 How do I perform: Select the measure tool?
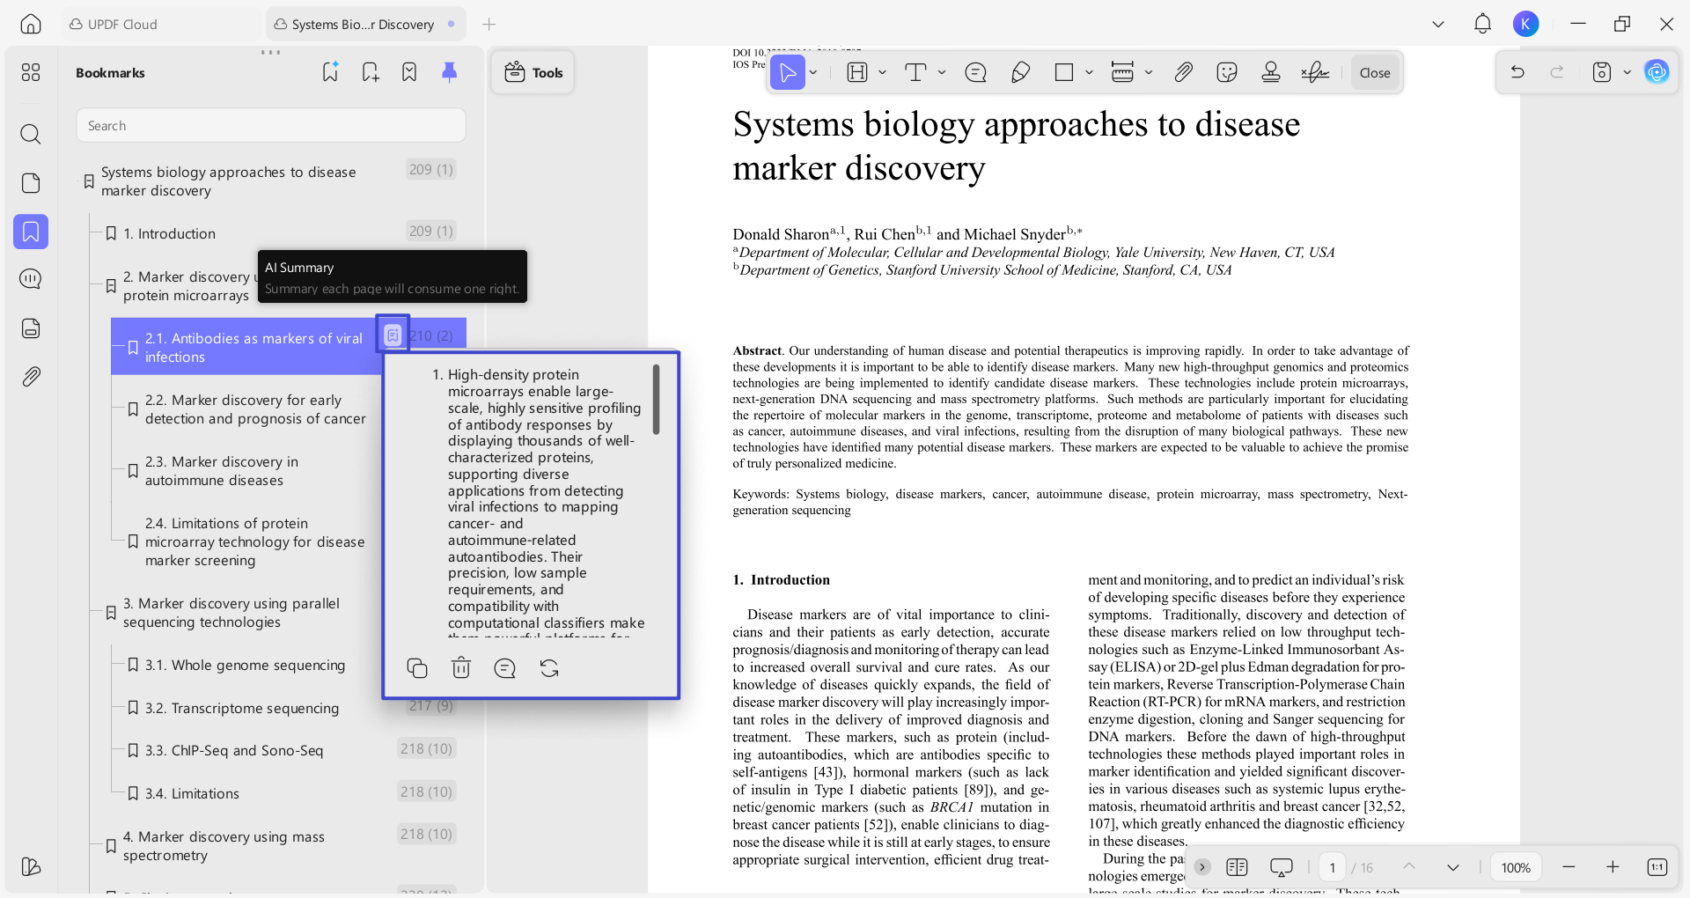pyautogui.click(x=1122, y=72)
